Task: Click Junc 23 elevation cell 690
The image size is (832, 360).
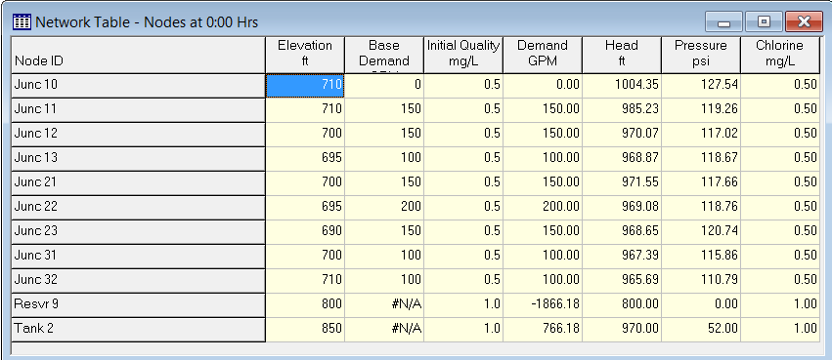Action: pos(305,232)
